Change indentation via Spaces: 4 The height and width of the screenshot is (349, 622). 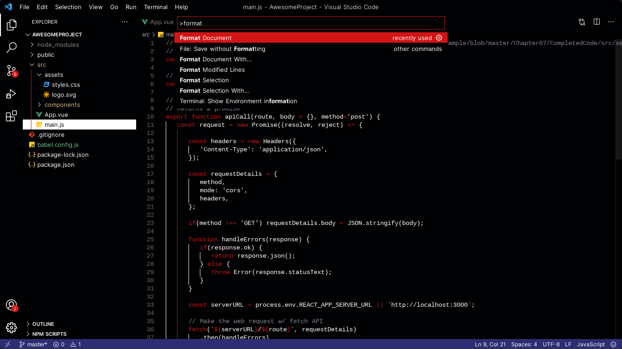click(524, 344)
